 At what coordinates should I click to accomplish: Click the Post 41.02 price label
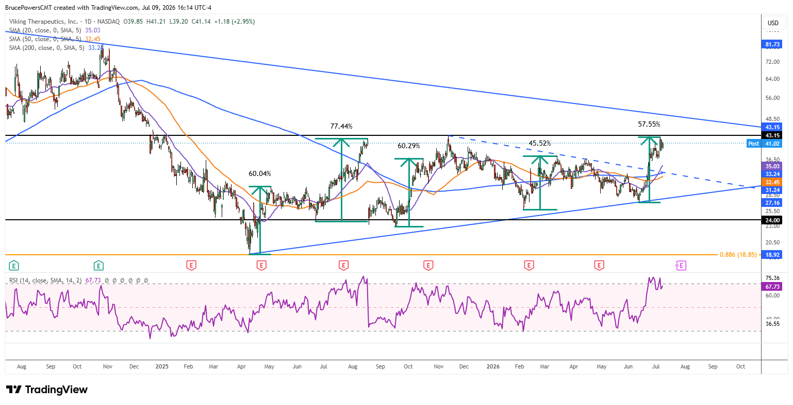coord(764,144)
